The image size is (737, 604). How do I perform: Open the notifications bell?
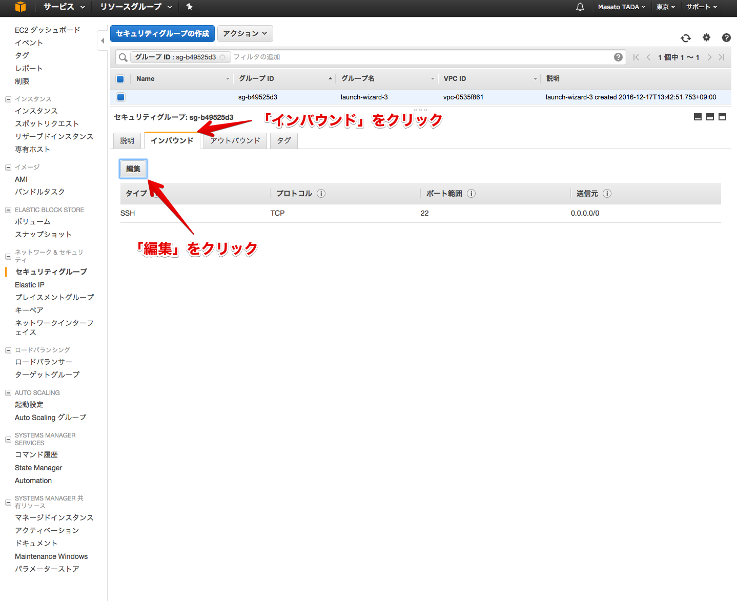click(x=580, y=7)
